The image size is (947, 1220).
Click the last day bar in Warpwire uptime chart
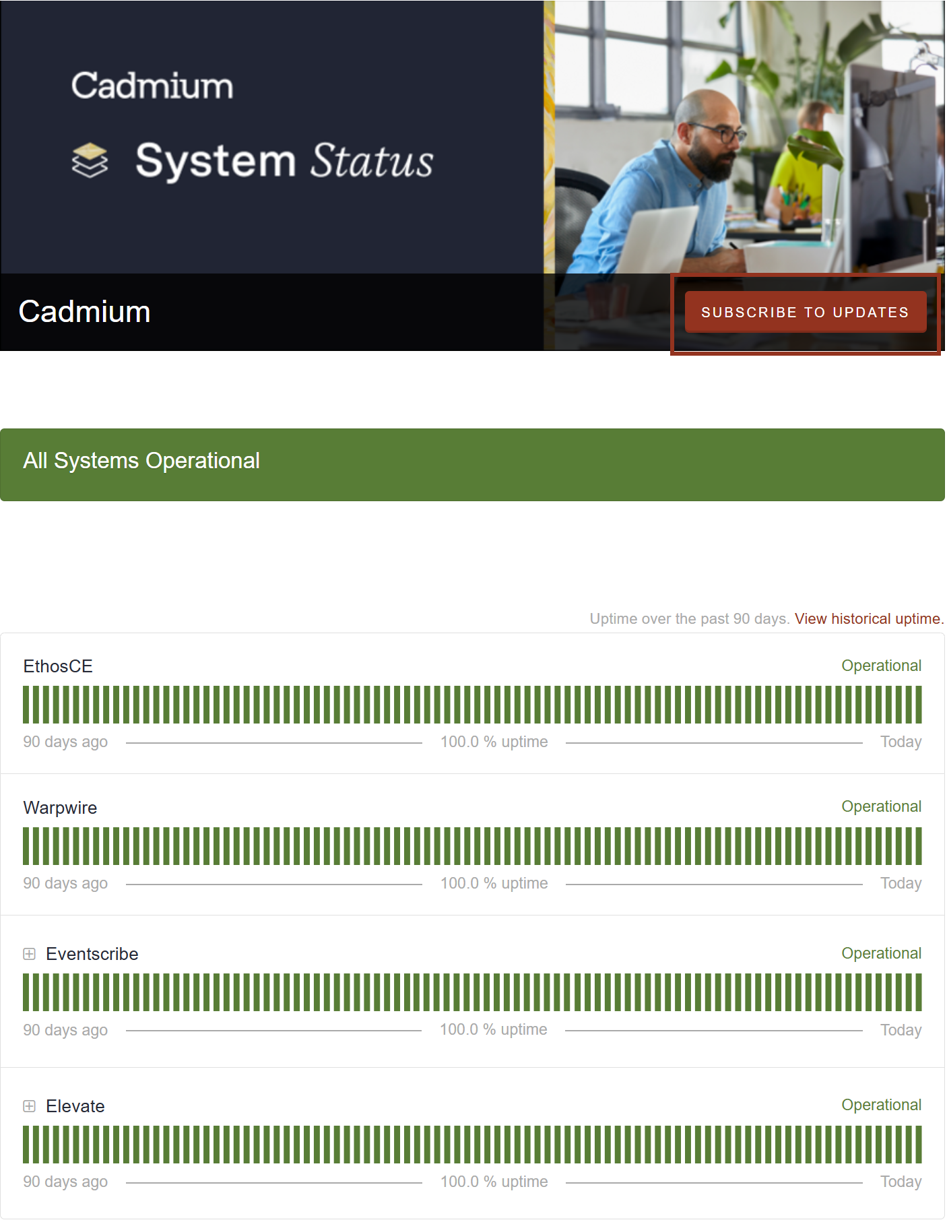918,846
